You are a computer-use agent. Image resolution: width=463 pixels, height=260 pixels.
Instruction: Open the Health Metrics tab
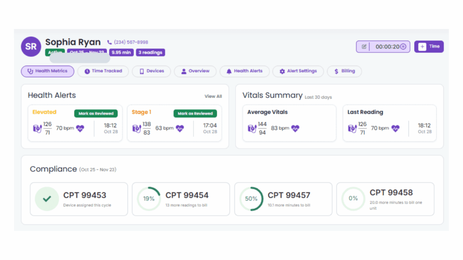(47, 71)
